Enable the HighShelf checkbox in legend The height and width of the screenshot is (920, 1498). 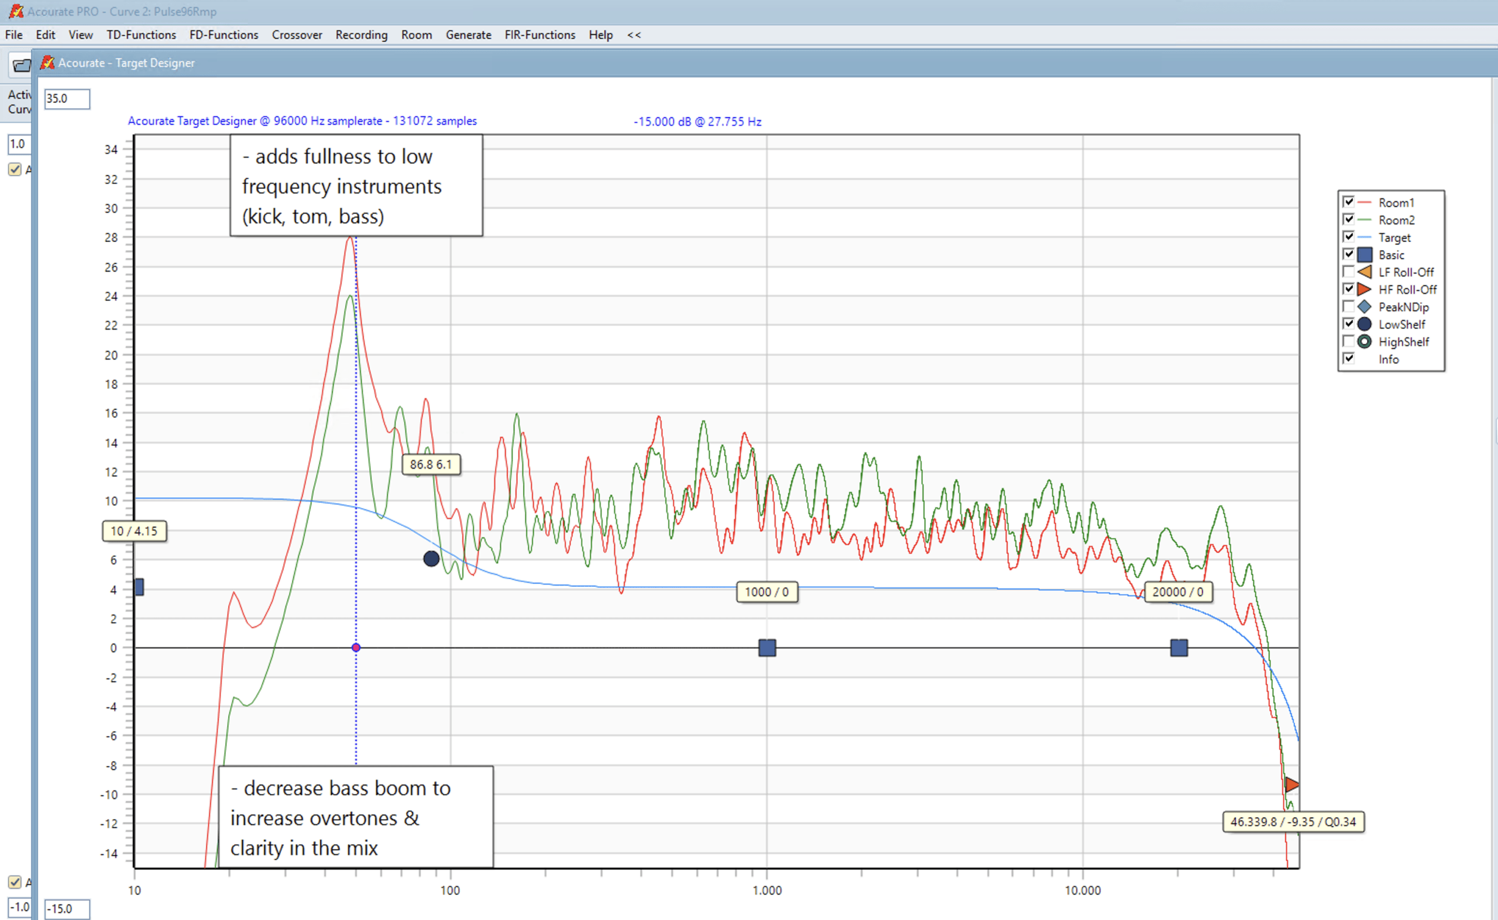click(x=1348, y=342)
